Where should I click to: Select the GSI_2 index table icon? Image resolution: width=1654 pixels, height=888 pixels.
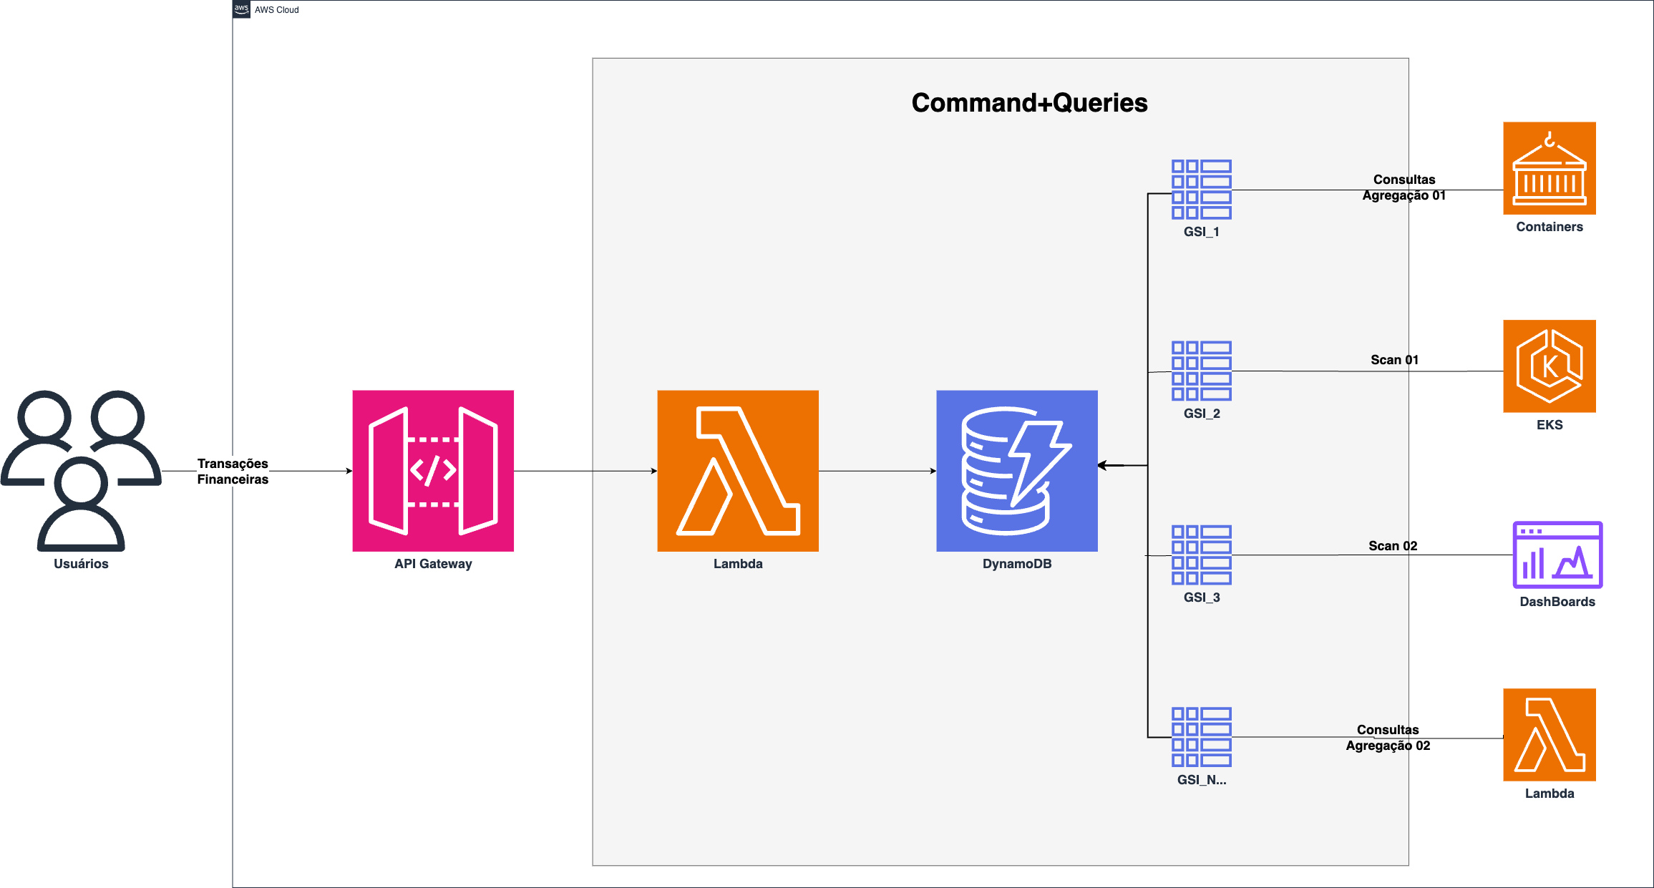(x=1201, y=371)
